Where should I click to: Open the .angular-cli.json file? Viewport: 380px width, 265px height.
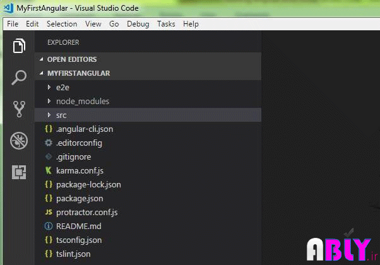click(x=85, y=129)
